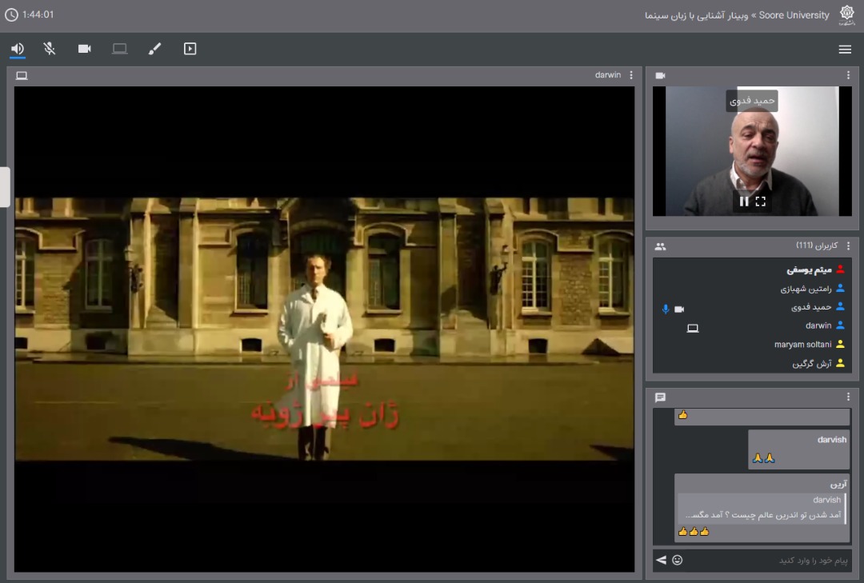Open the users panel options menu
The height and width of the screenshot is (583, 864).
[x=848, y=246]
